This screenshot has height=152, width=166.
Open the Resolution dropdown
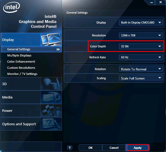coord(141,35)
